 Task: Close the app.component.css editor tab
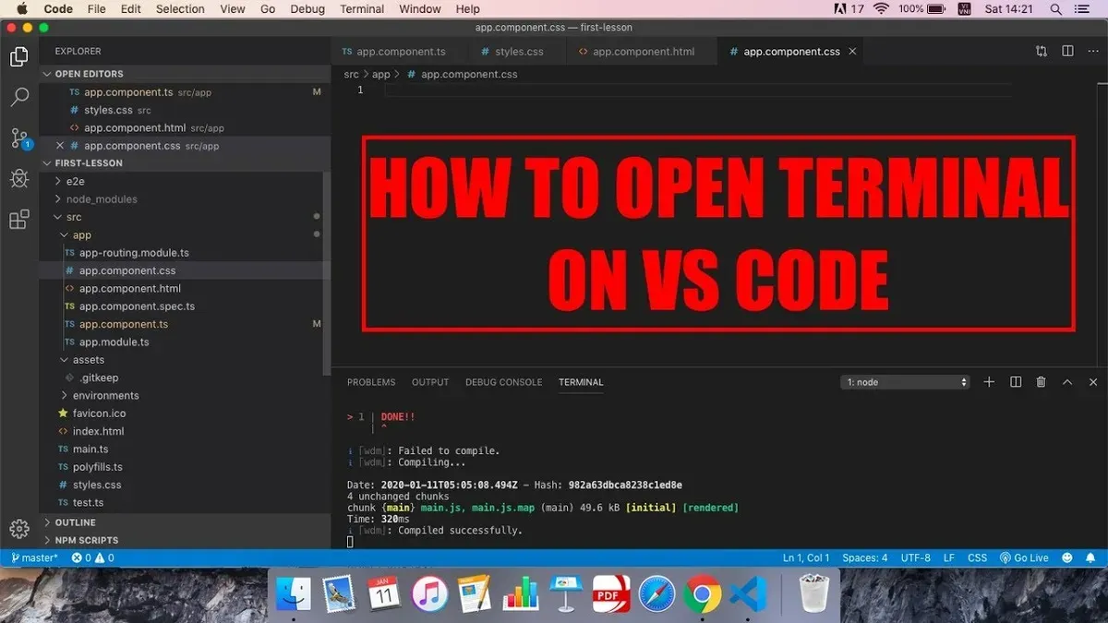tap(852, 52)
